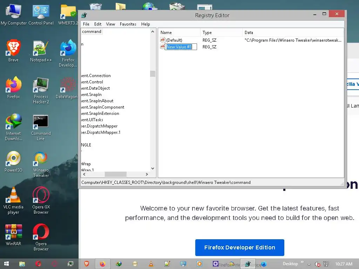Click the Desktop toolbar label on taskbar
The width and height of the screenshot is (359, 269).
(290, 264)
